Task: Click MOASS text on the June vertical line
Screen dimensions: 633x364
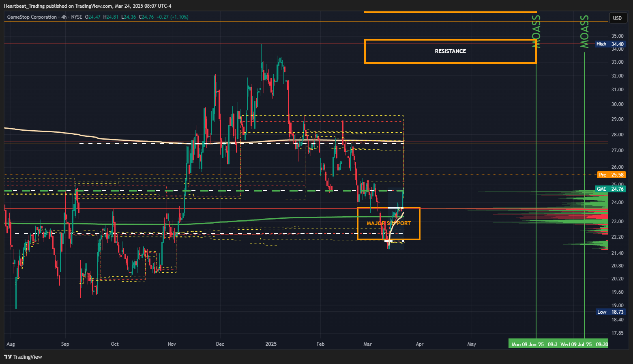Action: (536, 32)
